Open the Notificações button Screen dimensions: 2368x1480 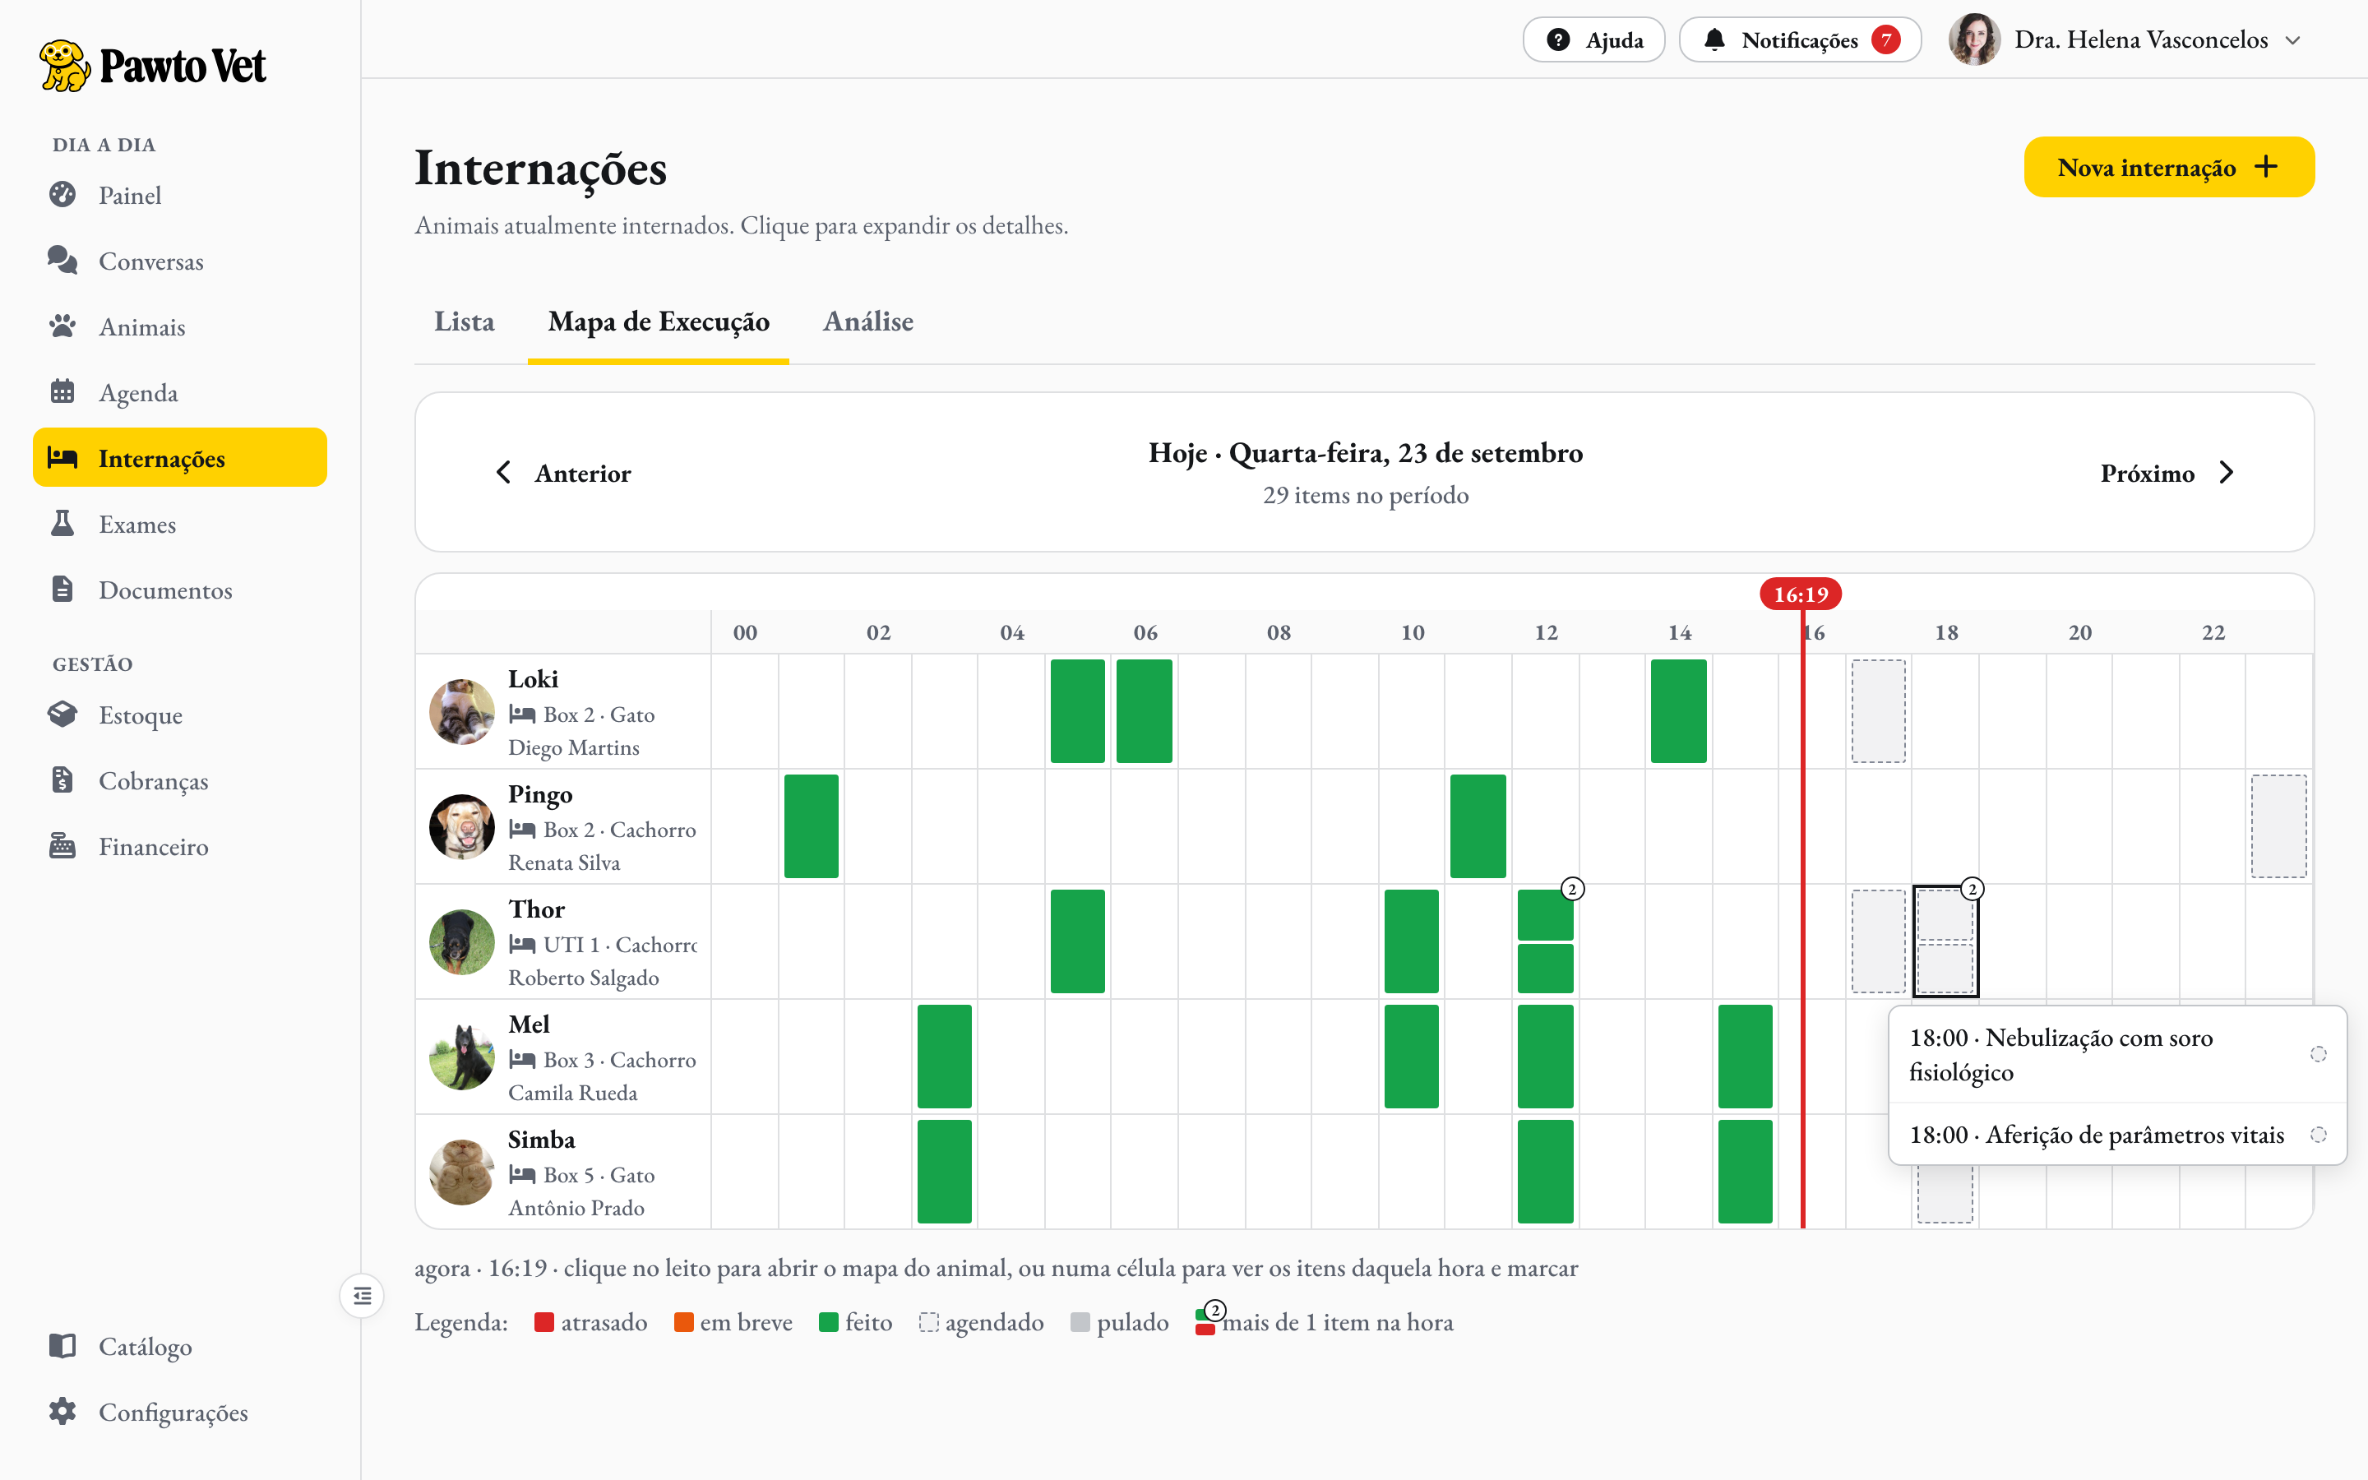pos(1801,40)
